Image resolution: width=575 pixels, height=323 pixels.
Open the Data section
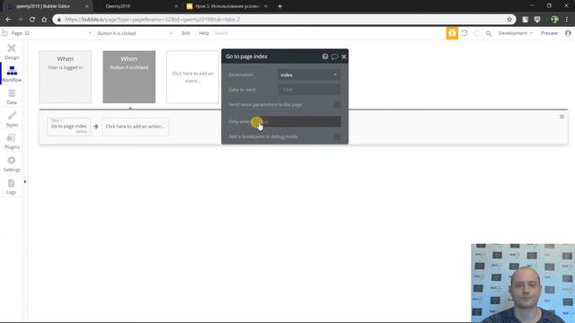coord(12,97)
